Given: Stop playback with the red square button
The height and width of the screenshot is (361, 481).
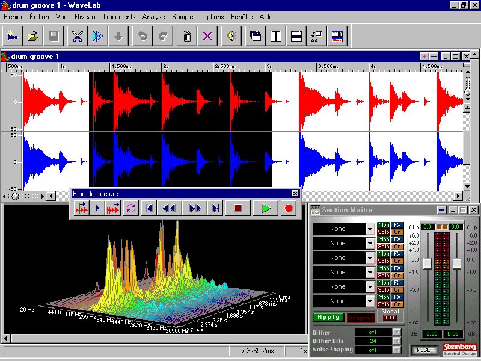Looking at the screenshot, I should tap(238, 208).
